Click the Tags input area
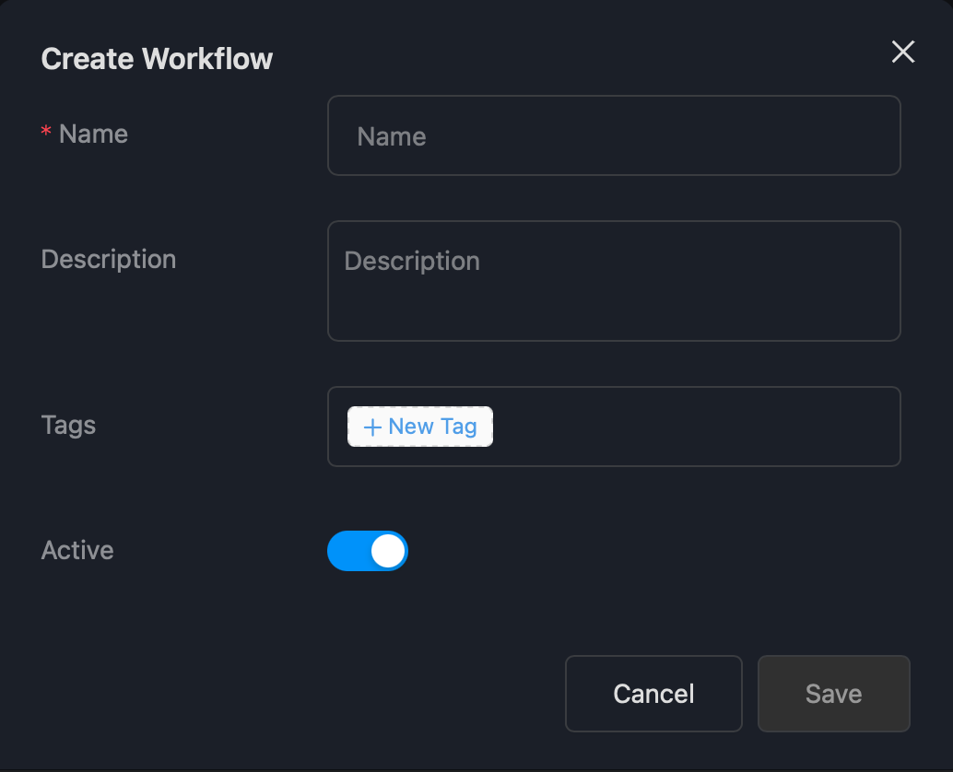The width and height of the screenshot is (953, 772). 691,427
